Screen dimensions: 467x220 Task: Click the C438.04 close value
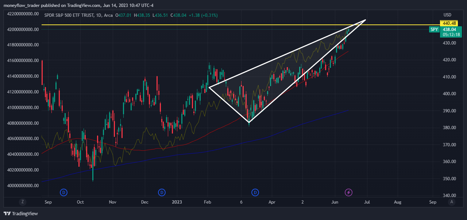[178, 16]
